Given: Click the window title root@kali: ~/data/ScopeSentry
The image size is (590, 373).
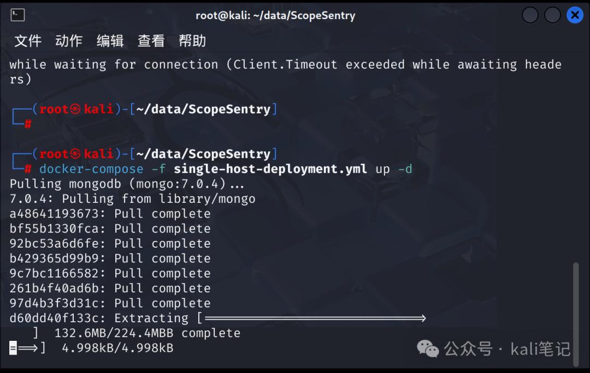Looking at the screenshot, I should [x=275, y=15].
